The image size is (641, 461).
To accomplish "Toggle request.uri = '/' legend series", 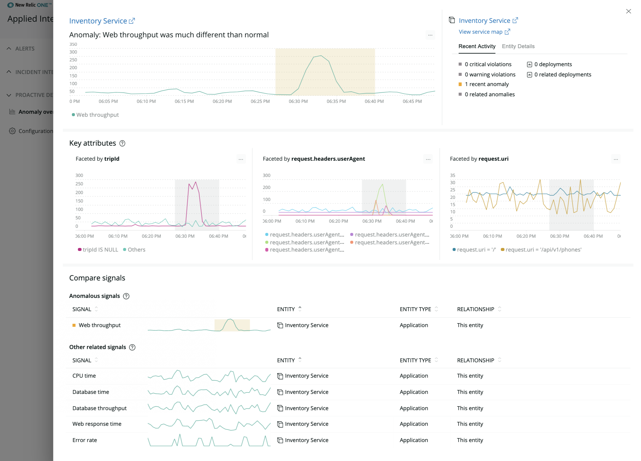I will [x=474, y=249].
